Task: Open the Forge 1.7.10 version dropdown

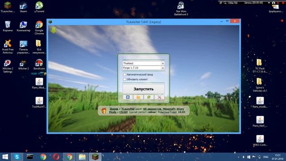Action: pos(143,68)
